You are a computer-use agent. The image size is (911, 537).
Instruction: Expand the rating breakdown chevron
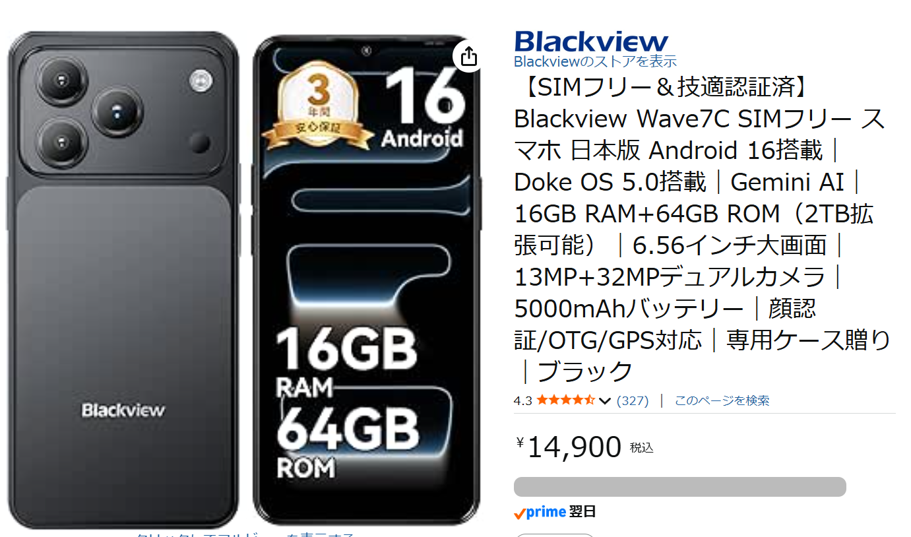coord(604,401)
